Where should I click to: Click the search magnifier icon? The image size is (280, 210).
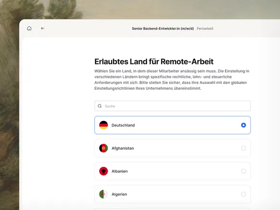(x=100, y=106)
